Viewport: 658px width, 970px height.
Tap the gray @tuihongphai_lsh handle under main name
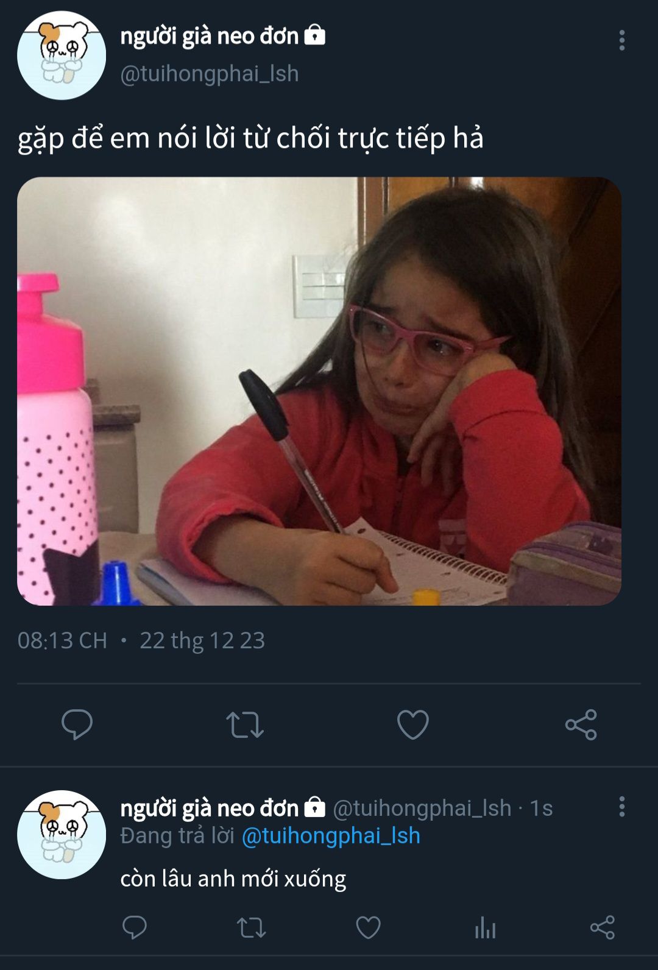pos(209,74)
